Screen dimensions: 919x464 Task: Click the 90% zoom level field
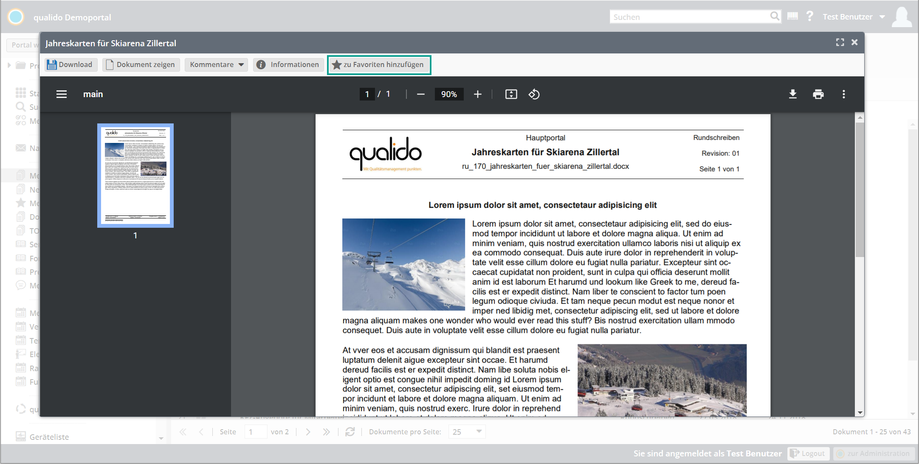[449, 94]
